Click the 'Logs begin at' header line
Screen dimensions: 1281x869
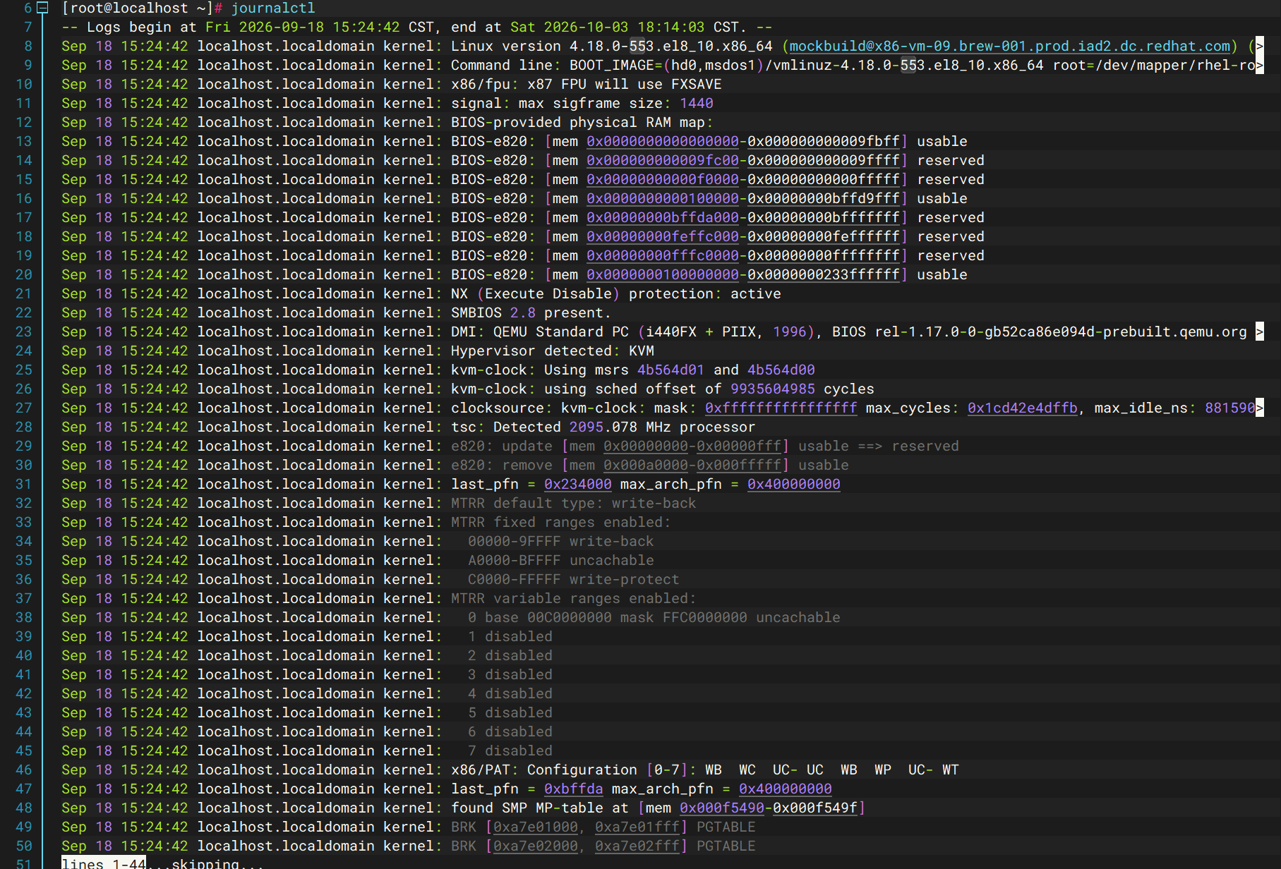pos(417,27)
